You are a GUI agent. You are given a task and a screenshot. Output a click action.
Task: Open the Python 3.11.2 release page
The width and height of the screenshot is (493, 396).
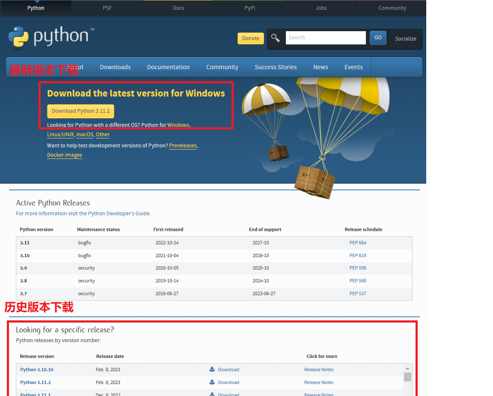(x=36, y=382)
